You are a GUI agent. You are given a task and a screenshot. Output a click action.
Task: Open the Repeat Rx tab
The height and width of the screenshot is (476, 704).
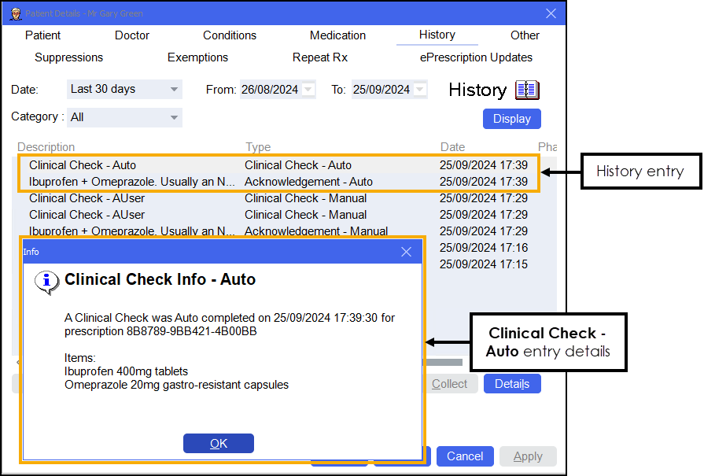pos(320,57)
